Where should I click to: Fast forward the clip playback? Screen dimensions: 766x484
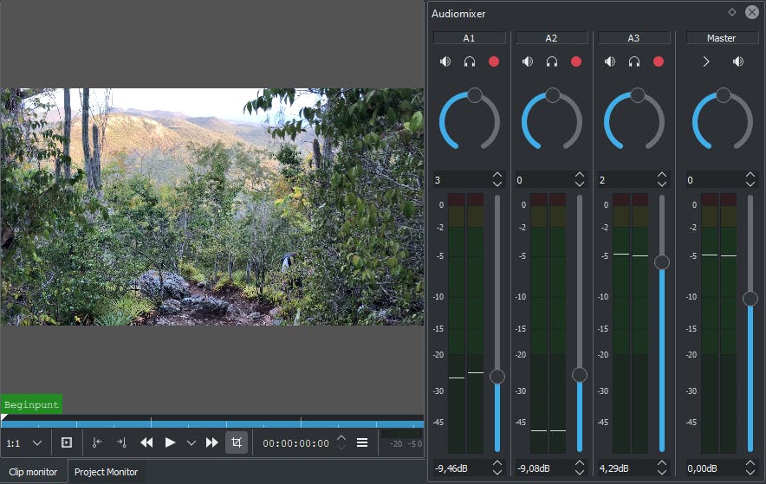[211, 442]
